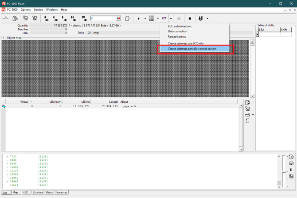This screenshot has width=297, height=198.
Task: Toggle the ECC dropdown arrow
Action: tap(171, 18)
